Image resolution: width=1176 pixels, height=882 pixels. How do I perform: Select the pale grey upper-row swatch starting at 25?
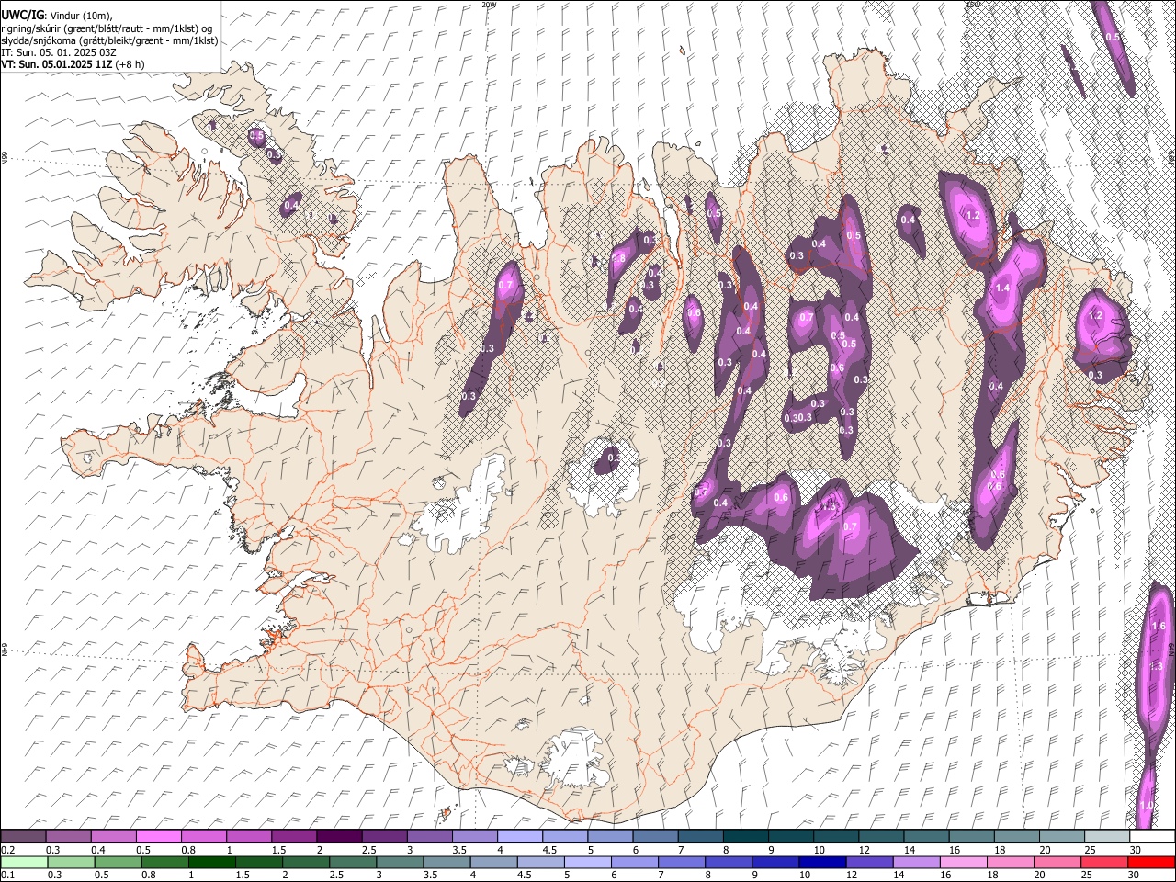point(1108,837)
